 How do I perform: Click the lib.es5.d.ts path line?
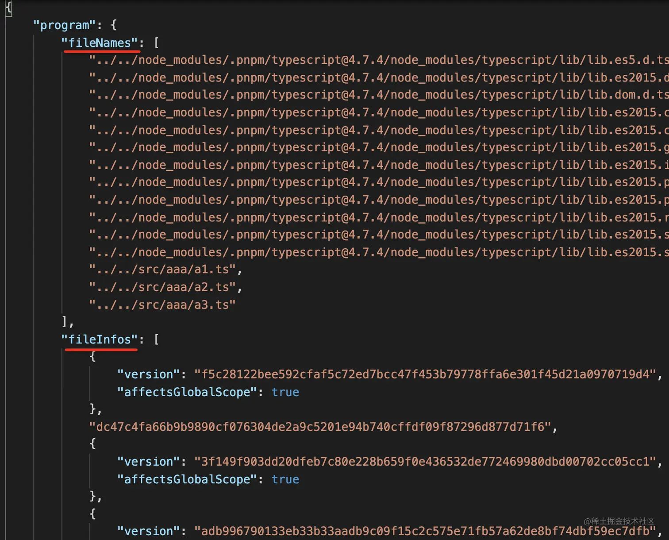[x=379, y=60]
